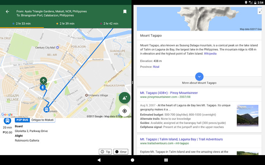
Task: Tap the back arrow in route header
Action: click(7, 11)
